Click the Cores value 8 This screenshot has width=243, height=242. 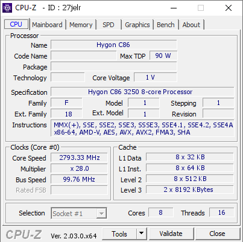(160, 212)
